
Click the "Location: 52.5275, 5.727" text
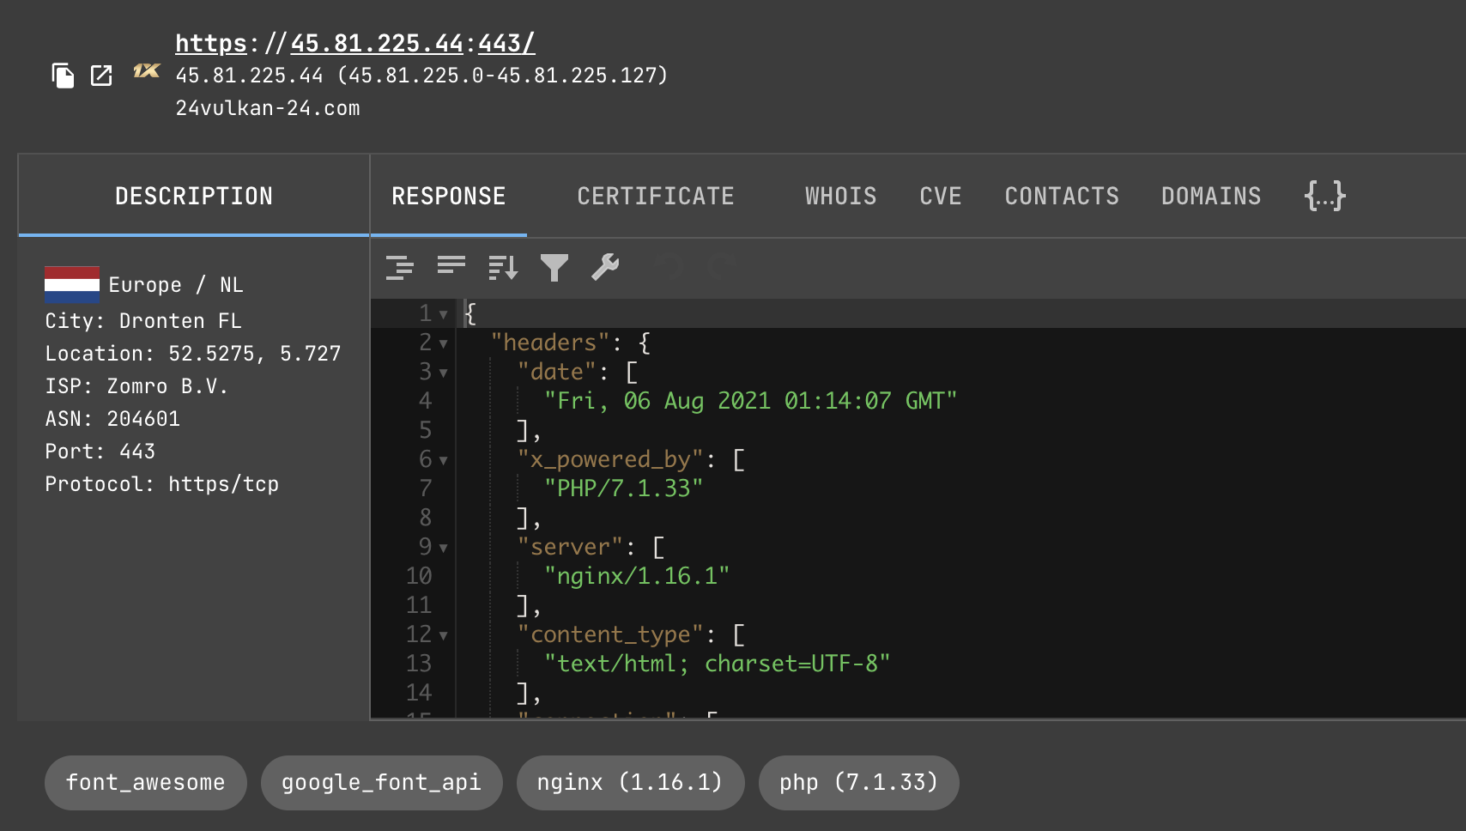[193, 354]
